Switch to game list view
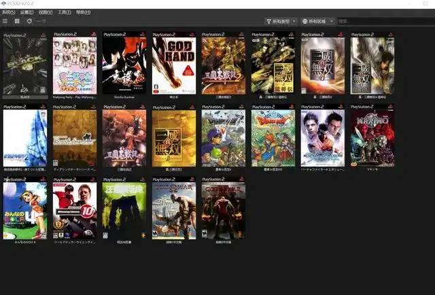The height and width of the screenshot is (295, 435). tap(6, 21)
